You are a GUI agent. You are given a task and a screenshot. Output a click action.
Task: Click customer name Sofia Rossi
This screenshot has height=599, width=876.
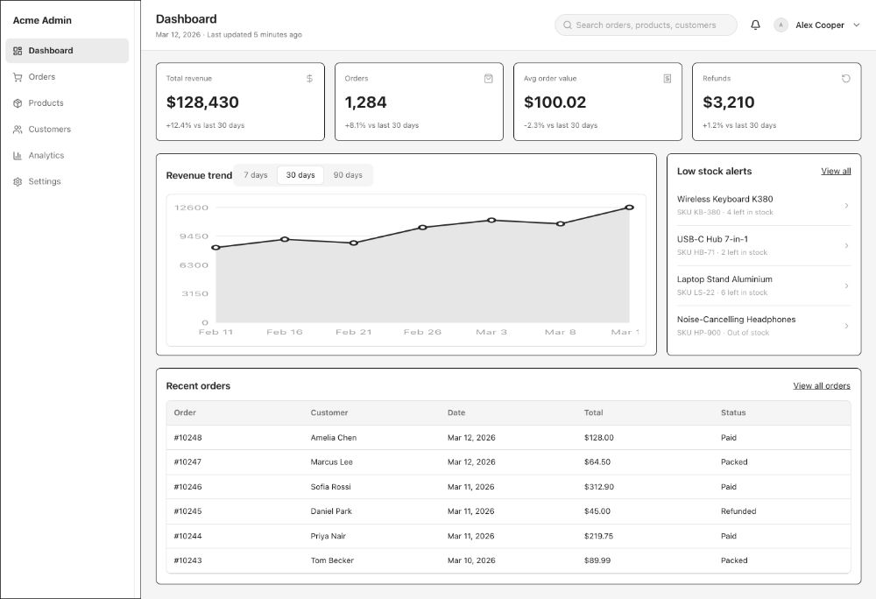pyautogui.click(x=331, y=487)
